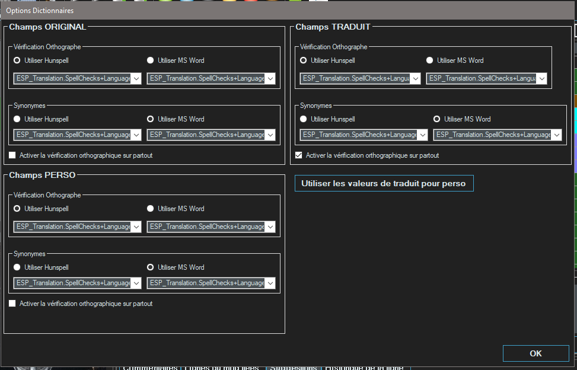Viewport: 577px width, 370px height.
Task: Select Hunspell for TRADUIT Synonymes
Action: coord(304,119)
